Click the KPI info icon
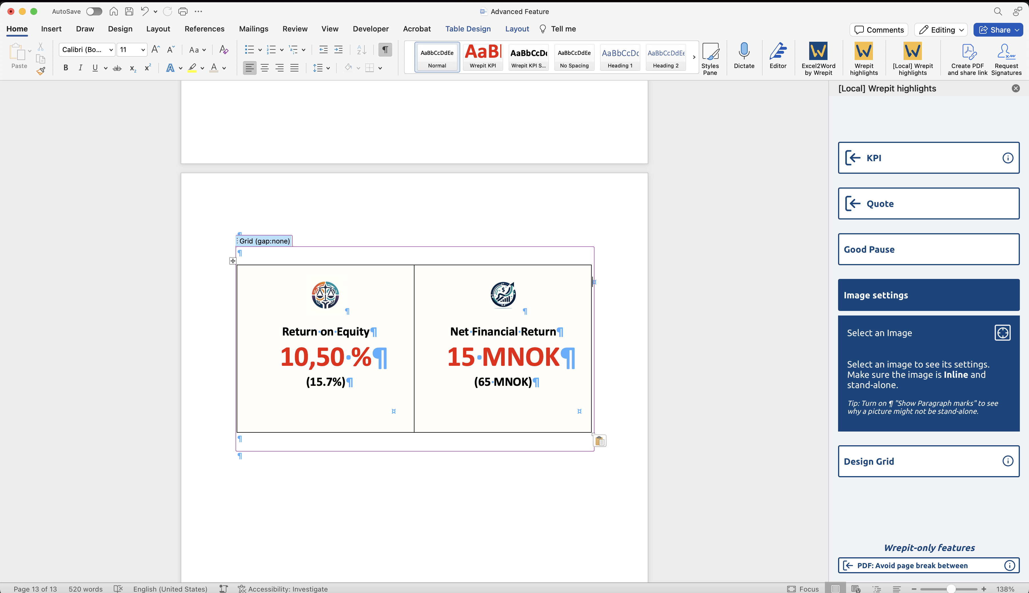 coord(1007,158)
